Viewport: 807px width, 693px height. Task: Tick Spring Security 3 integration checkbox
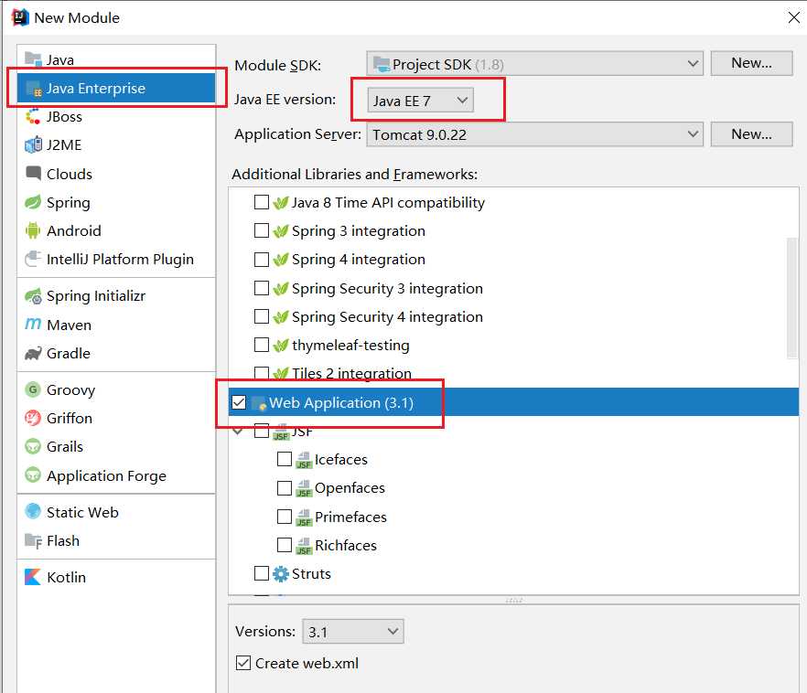(262, 288)
